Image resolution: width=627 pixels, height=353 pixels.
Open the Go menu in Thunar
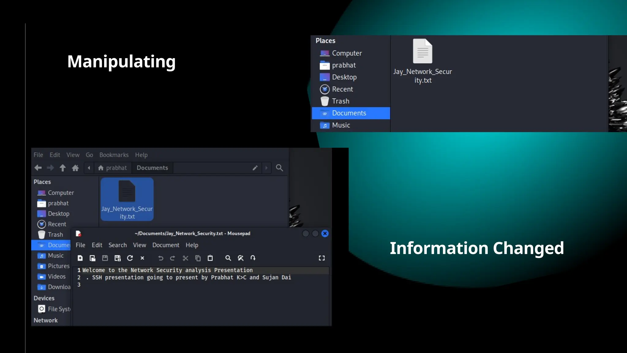click(x=89, y=155)
